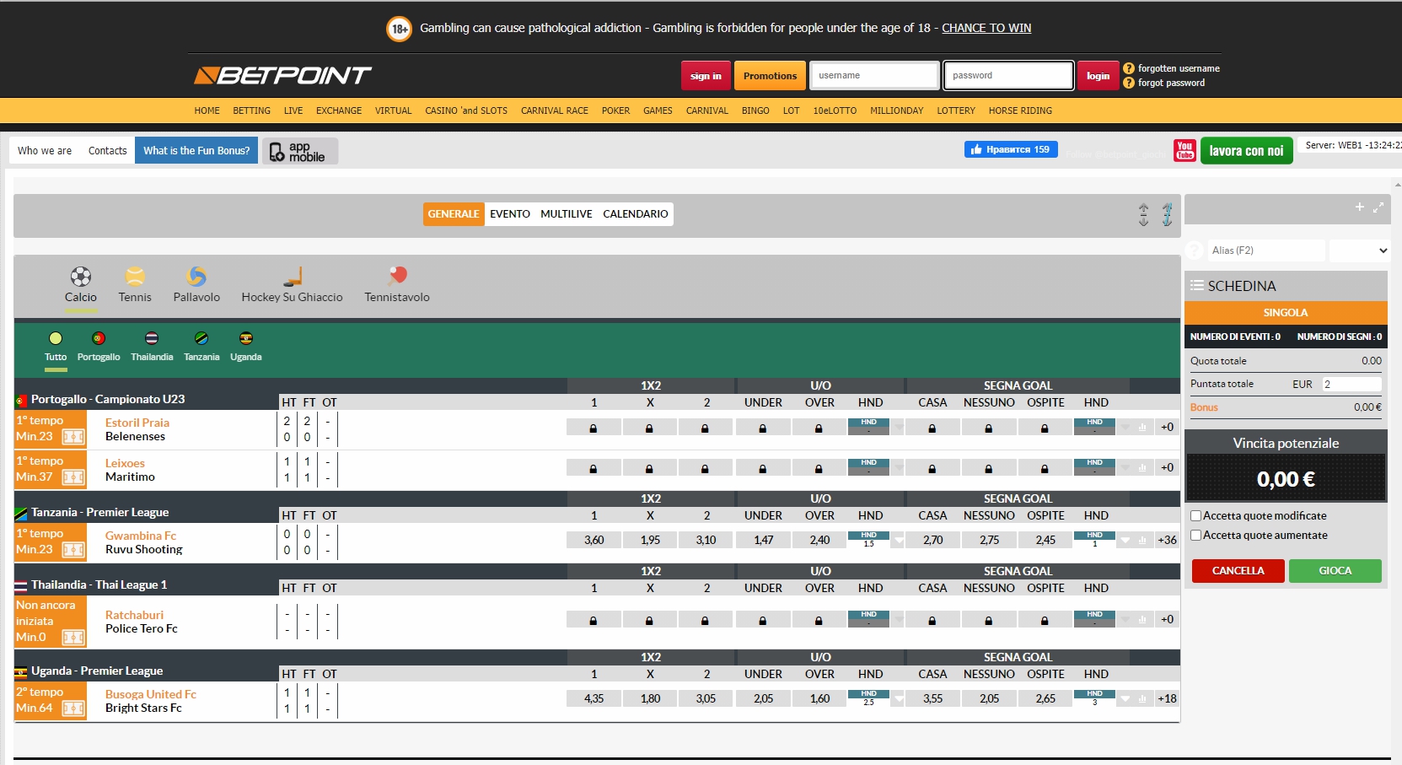Select odds 3,60 for Gwambina Fc home win
This screenshot has width=1402, height=765.
coord(594,540)
